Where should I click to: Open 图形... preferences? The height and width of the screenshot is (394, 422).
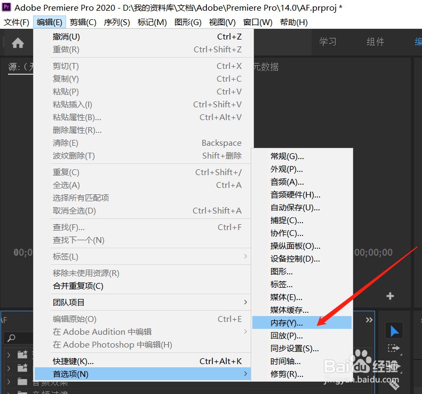pos(302,271)
